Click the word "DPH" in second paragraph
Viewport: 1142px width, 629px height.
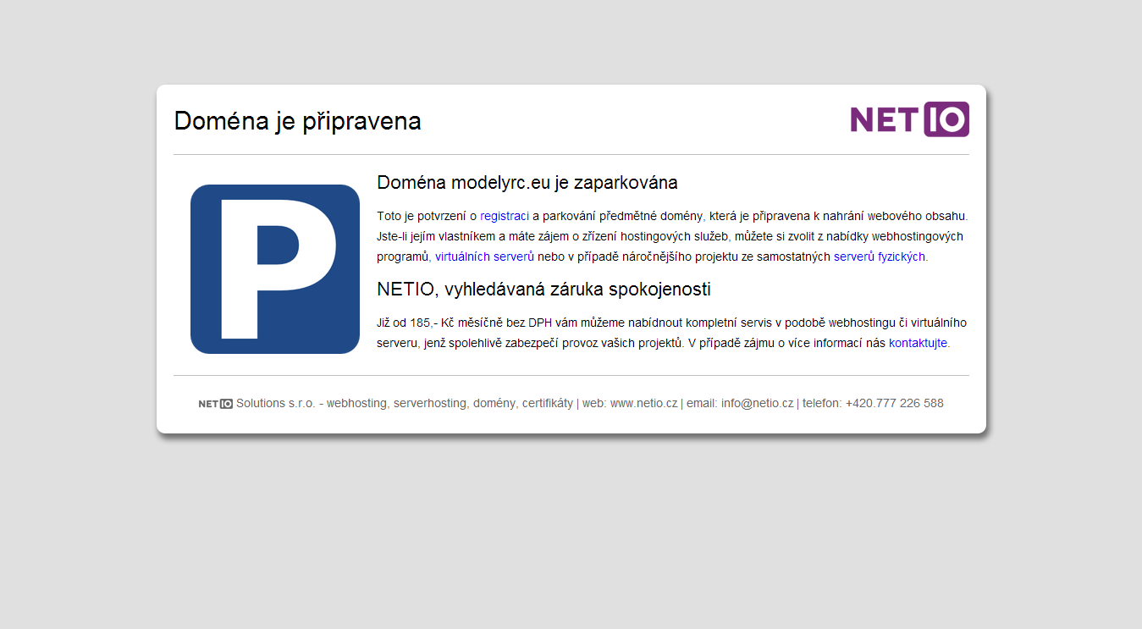point(540,323)
